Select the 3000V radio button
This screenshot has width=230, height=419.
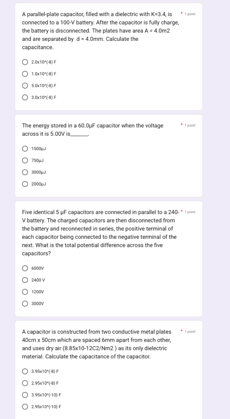point(25,303)
